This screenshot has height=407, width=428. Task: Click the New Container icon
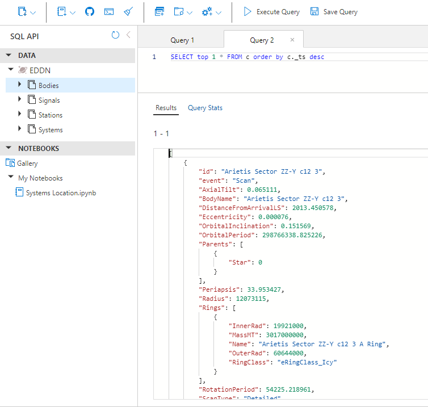tap(22, 11)
